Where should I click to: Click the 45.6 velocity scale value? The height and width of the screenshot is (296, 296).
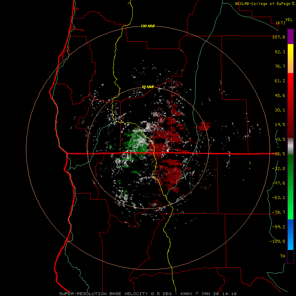280,95
